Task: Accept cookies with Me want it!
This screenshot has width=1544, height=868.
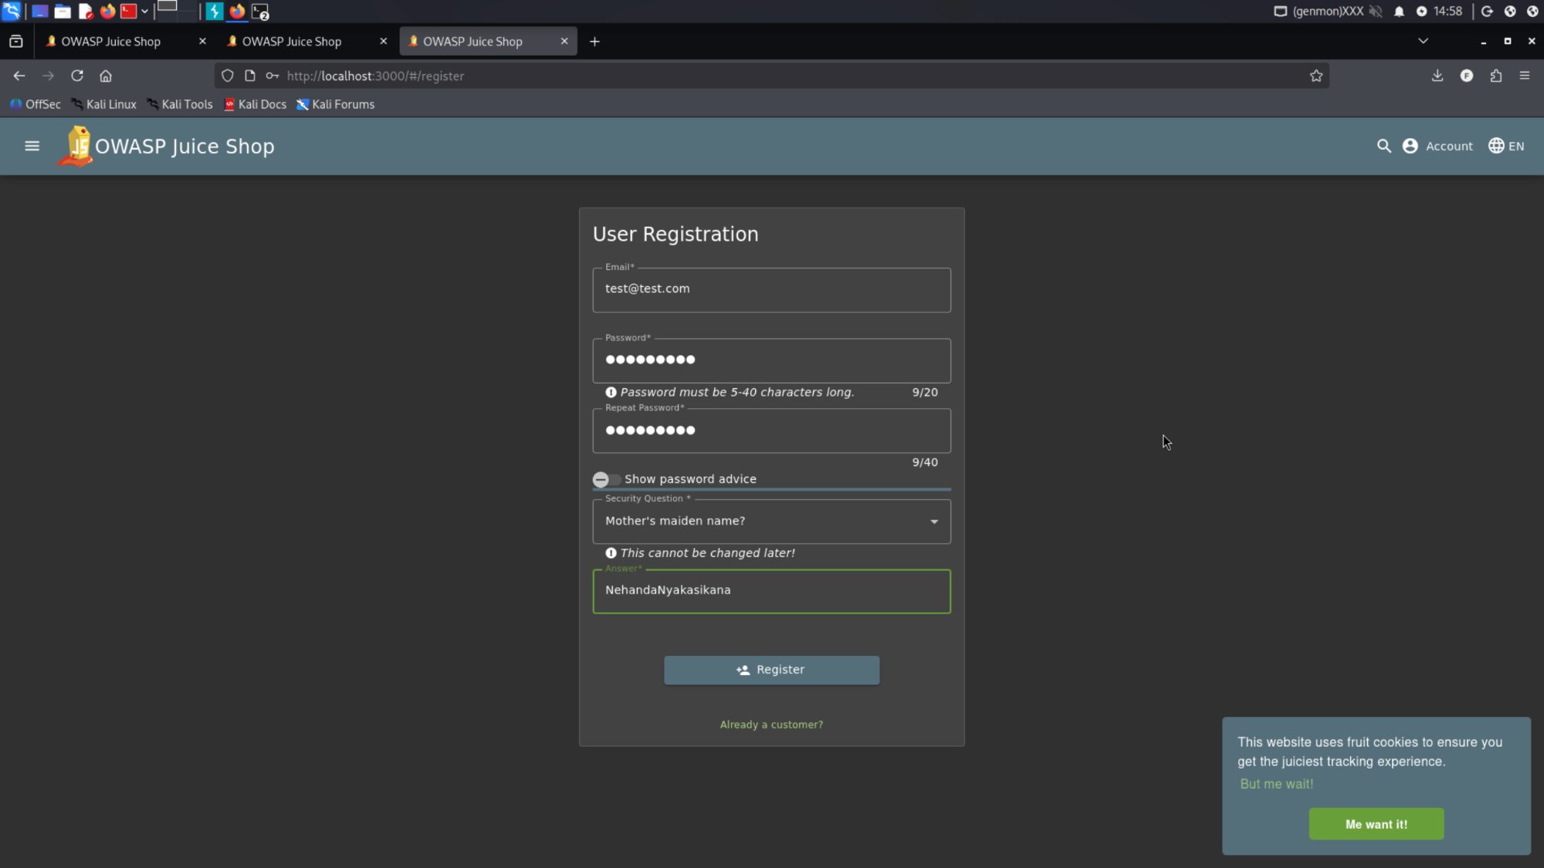Action: pyautogui.click(x=1376, y=824)
